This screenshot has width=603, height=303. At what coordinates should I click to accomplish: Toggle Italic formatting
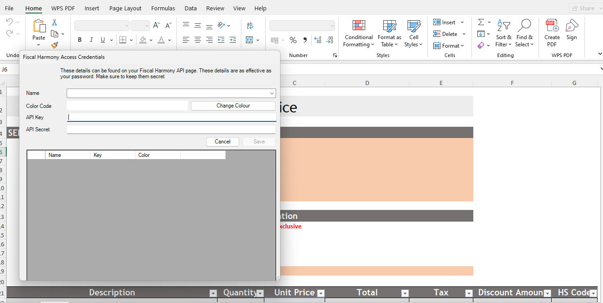(x=91, y=40)
